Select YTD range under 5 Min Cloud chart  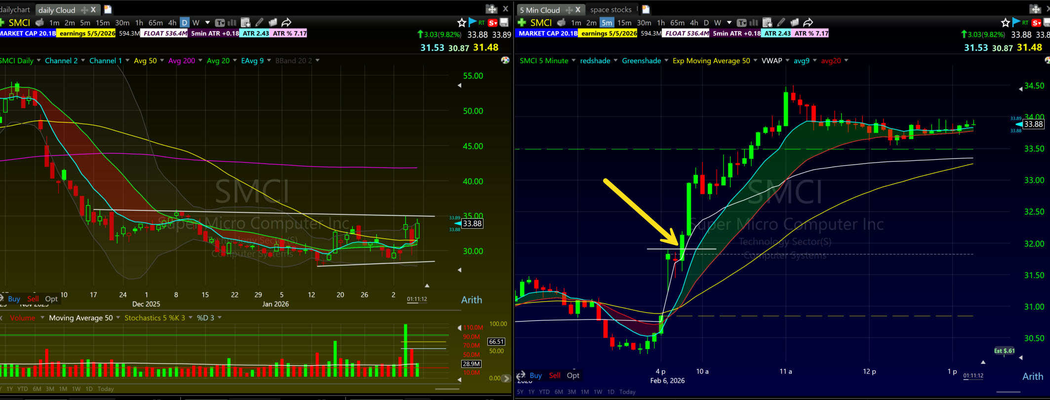pyautogui.click(x=544, y=392)
